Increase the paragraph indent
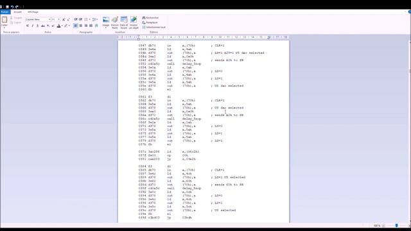 (x=81, y=19)
